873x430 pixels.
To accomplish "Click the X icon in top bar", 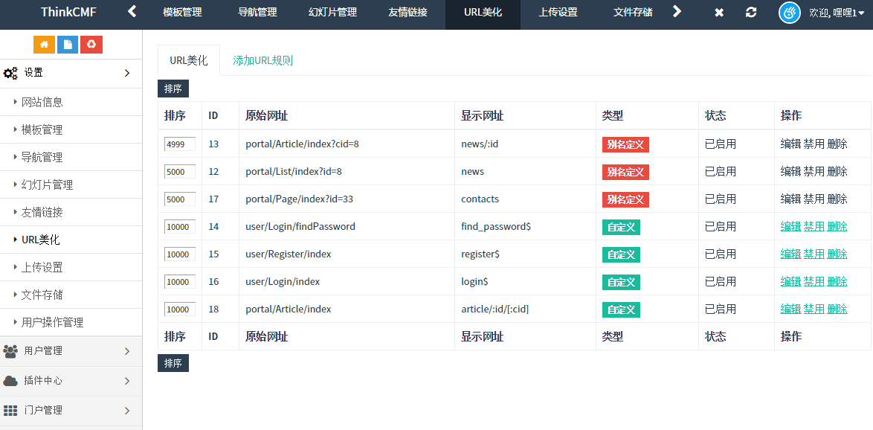I will (x=719, y=13).
